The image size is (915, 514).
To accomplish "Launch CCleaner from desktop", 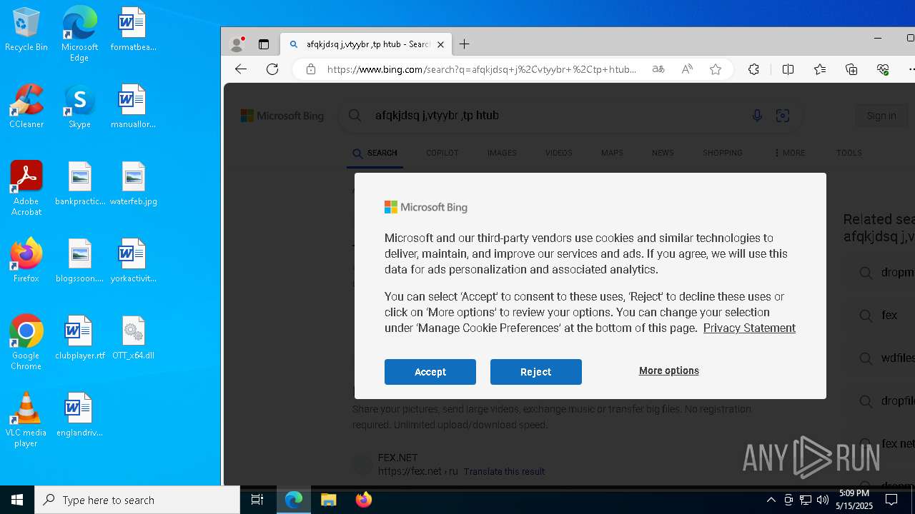I will 26,106.
